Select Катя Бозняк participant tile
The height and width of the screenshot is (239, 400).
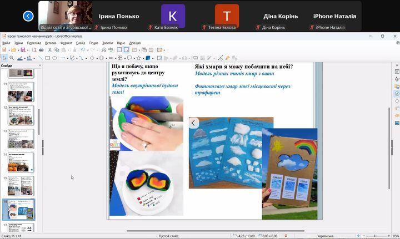173,16
